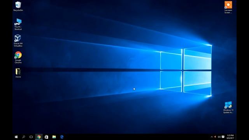
Task: Open Task View from taskbar
Action: (31, 137)
